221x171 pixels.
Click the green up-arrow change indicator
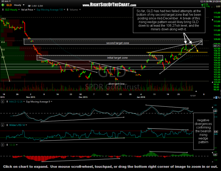coord(202,6)
